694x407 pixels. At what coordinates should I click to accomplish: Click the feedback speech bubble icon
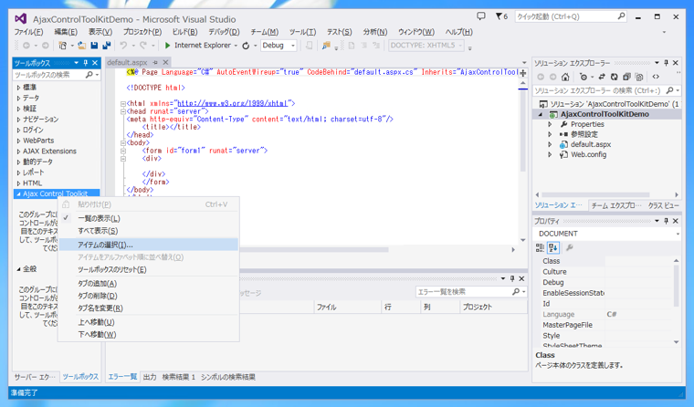tap(480, 16)
